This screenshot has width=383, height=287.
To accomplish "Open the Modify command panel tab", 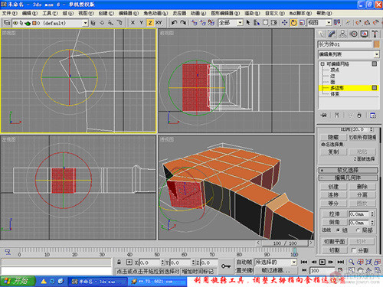I will click(x=332, y=34).
